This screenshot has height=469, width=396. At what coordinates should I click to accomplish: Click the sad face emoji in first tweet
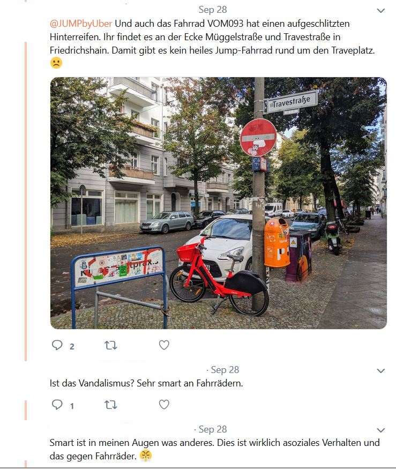(x=56, y=63)
